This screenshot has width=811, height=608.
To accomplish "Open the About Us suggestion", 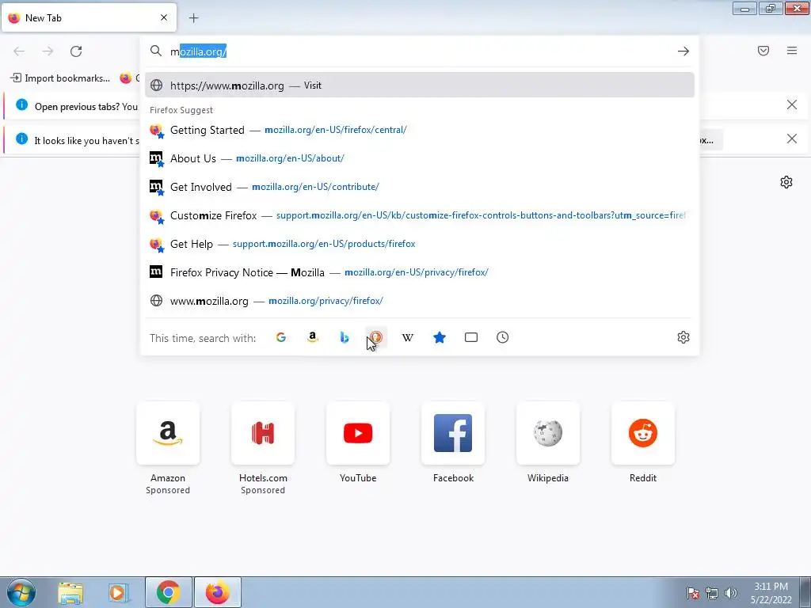I will tap(420, 158).
